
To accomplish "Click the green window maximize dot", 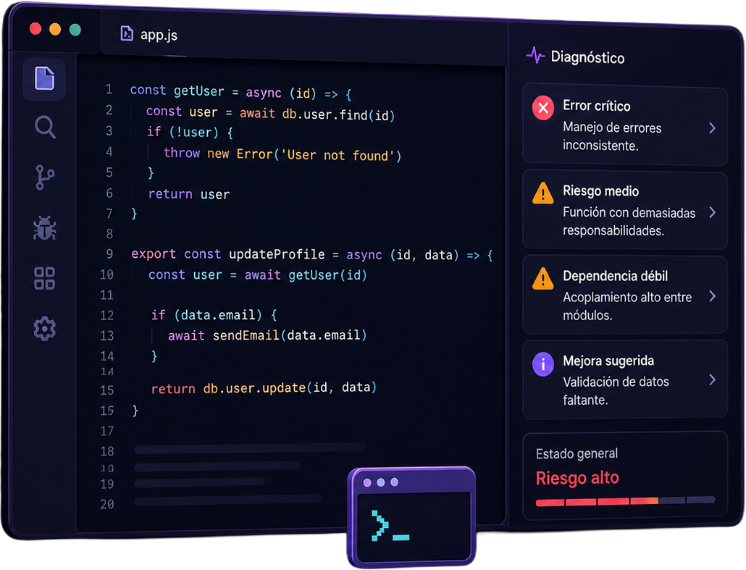I will tap(75, 30).
